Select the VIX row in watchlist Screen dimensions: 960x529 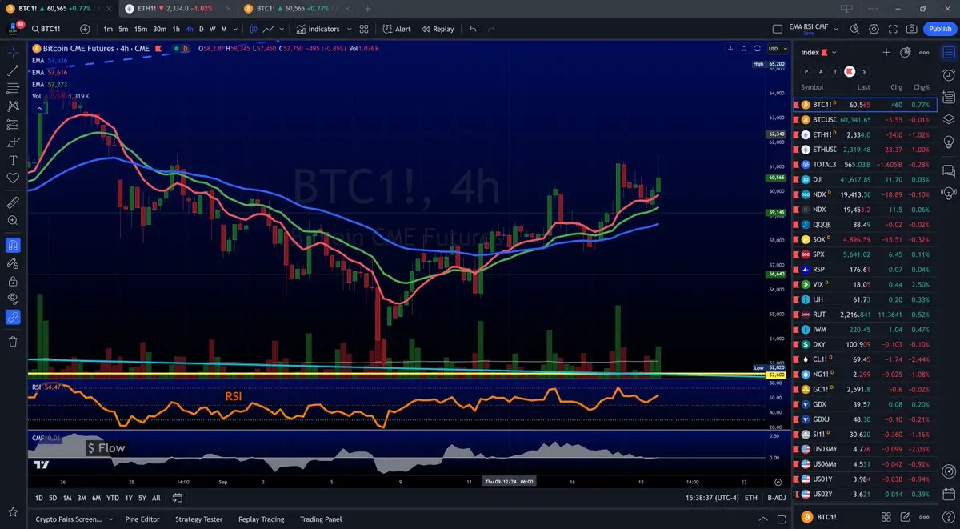(x=865, y=284)
